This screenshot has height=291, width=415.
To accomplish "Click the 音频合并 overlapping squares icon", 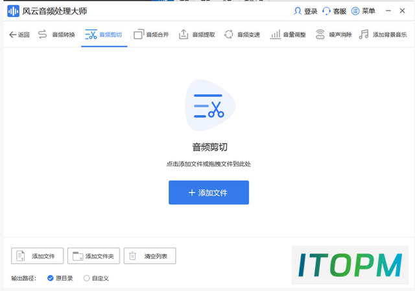I will [x=139, y=34].
